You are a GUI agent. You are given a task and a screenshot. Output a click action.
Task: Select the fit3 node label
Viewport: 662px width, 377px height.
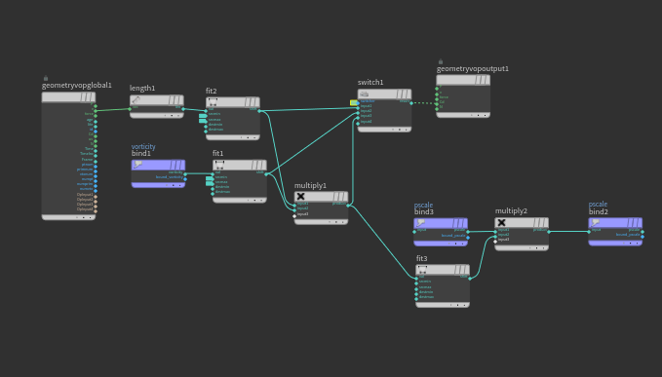click(x=421, y=258)
